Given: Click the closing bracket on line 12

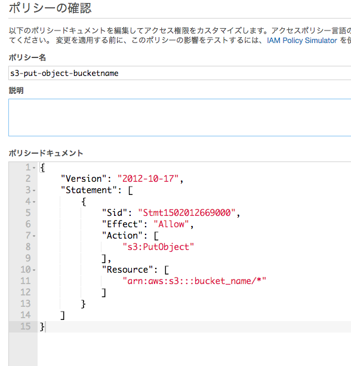Looking at the screenshot, I should pyautogui.click(x=104, y=292).
